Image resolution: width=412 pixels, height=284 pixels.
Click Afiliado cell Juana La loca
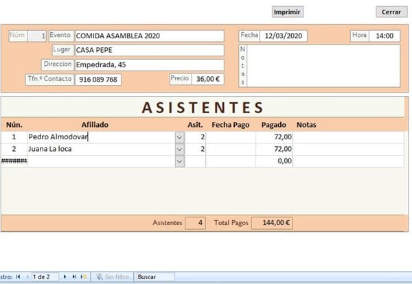coord(102,149)
